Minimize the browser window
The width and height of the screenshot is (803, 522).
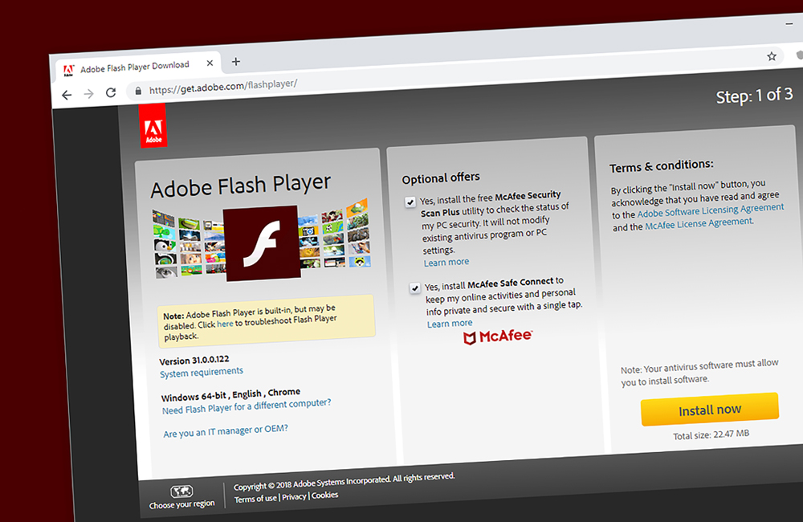(x=789, y=23)
